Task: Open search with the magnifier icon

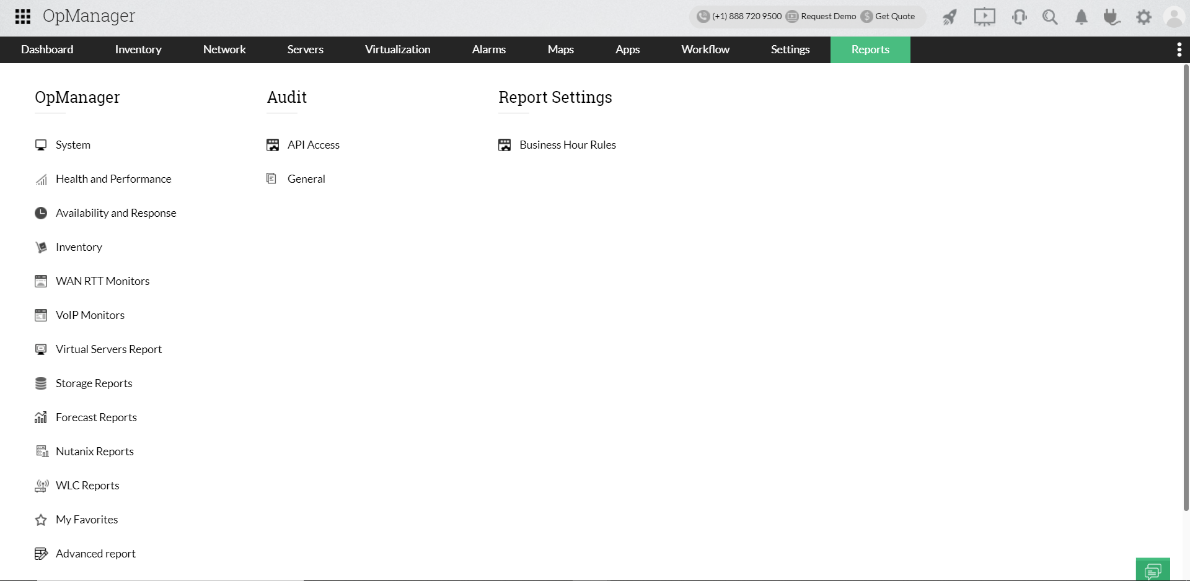Action: (1050, 17)
